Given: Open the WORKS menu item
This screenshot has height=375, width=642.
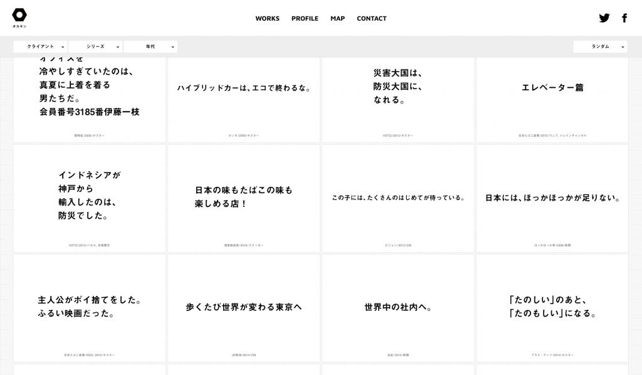Looking at the screenshot, I should pyautogui.click(x=267, y=19).
